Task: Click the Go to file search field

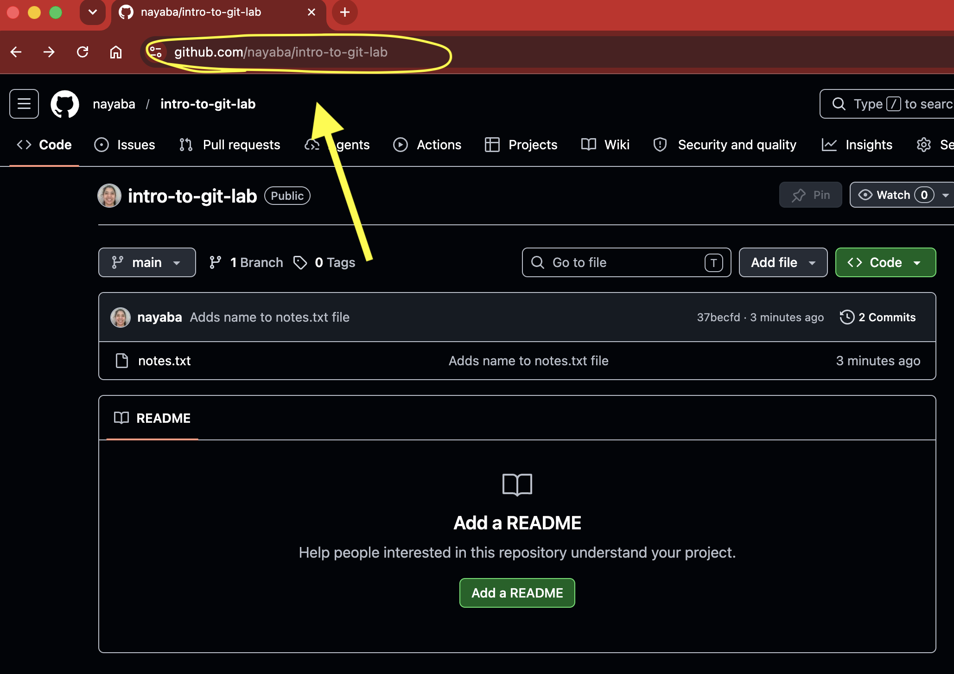Action: pyautogui.click(x=626, y=262)
